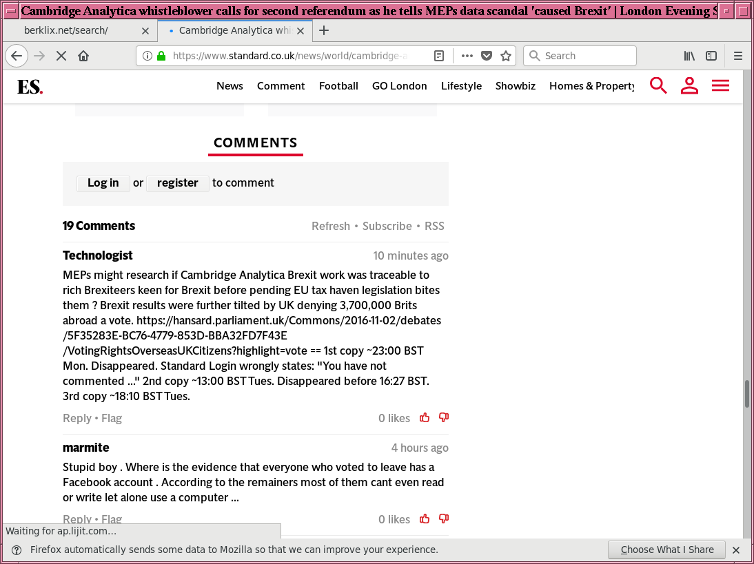Click the COMMENTS heading
This screenshot has height=564, width=754.
pyautogui.click(x=255, y=143)
